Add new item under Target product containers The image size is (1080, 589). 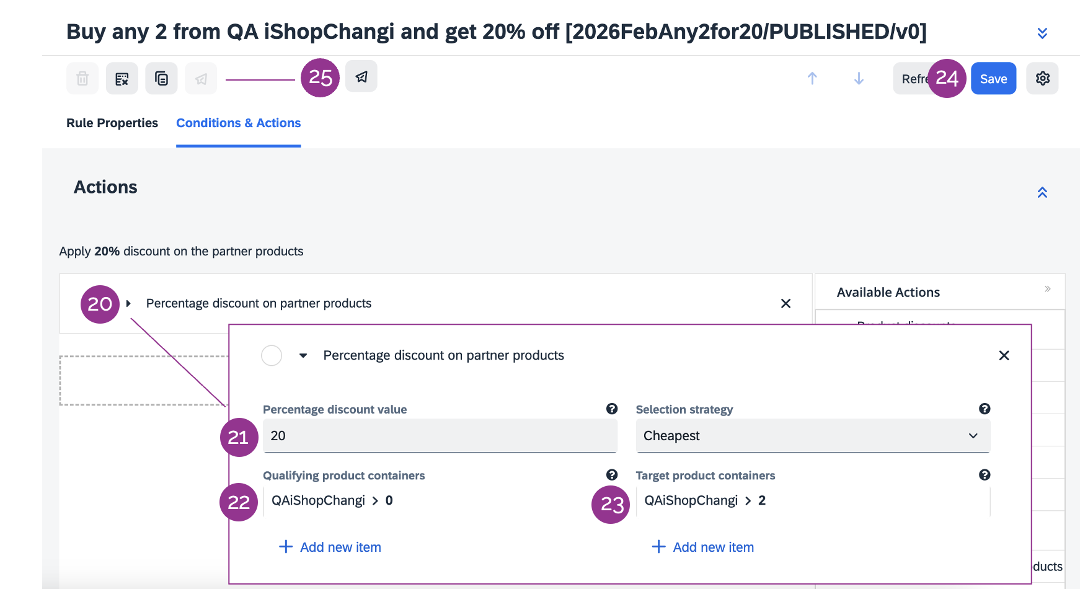(703, 547)
